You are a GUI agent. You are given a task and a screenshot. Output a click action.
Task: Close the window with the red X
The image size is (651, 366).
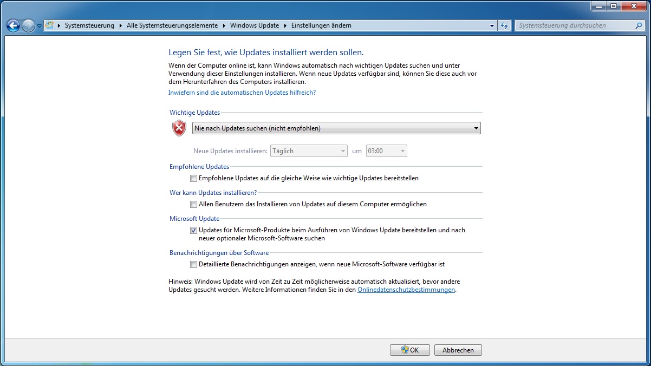click(x=634, y=6)
